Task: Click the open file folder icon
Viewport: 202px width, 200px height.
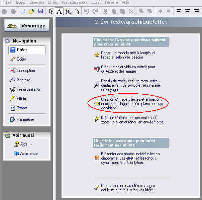Action: pos(32,11)
